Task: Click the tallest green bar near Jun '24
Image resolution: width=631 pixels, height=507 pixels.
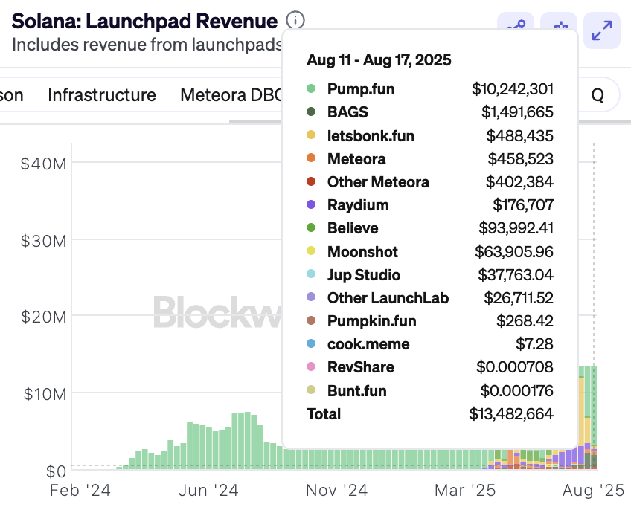Action: (x=248, y=440)
